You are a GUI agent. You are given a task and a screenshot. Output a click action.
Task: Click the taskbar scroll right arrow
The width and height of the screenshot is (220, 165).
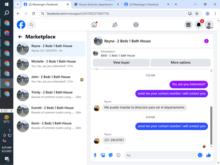(x=11, y=111)
